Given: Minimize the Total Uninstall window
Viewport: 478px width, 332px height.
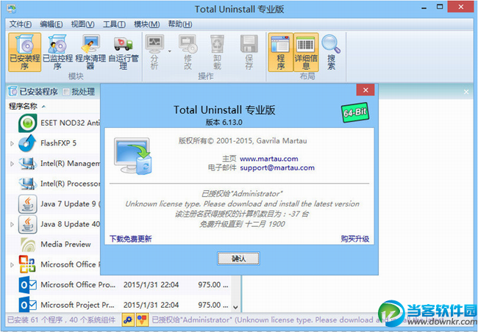Looking at the screenshot, I should [424, 8].
